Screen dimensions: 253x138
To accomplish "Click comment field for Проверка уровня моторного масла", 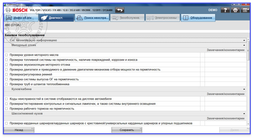I will point(225,55).
